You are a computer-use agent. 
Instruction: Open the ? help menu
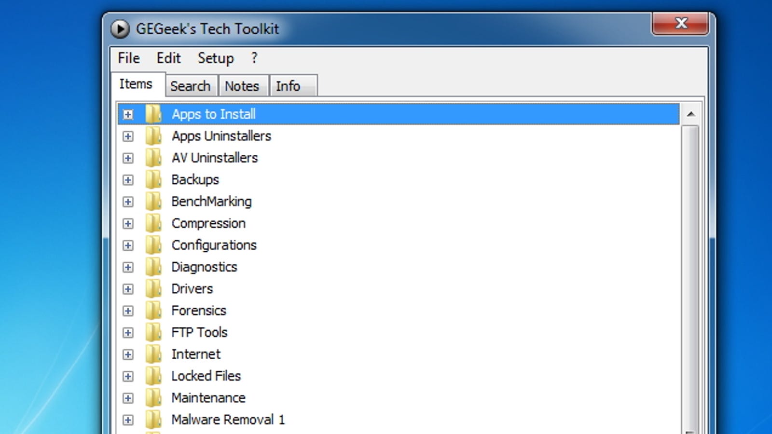point(254,58)
